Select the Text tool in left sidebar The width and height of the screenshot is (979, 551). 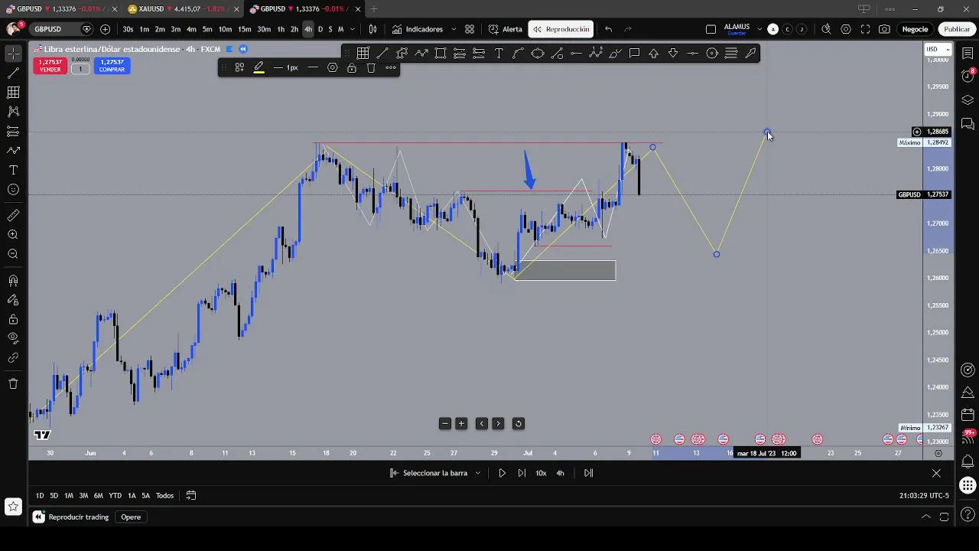(13, 170)
